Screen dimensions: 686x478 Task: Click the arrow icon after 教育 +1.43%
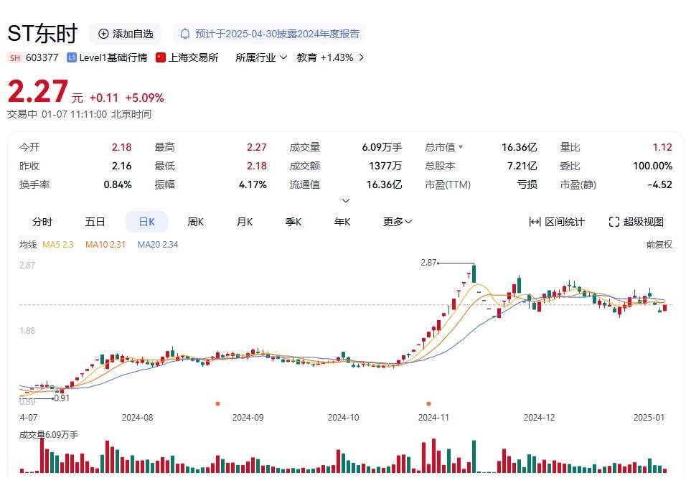361,57
